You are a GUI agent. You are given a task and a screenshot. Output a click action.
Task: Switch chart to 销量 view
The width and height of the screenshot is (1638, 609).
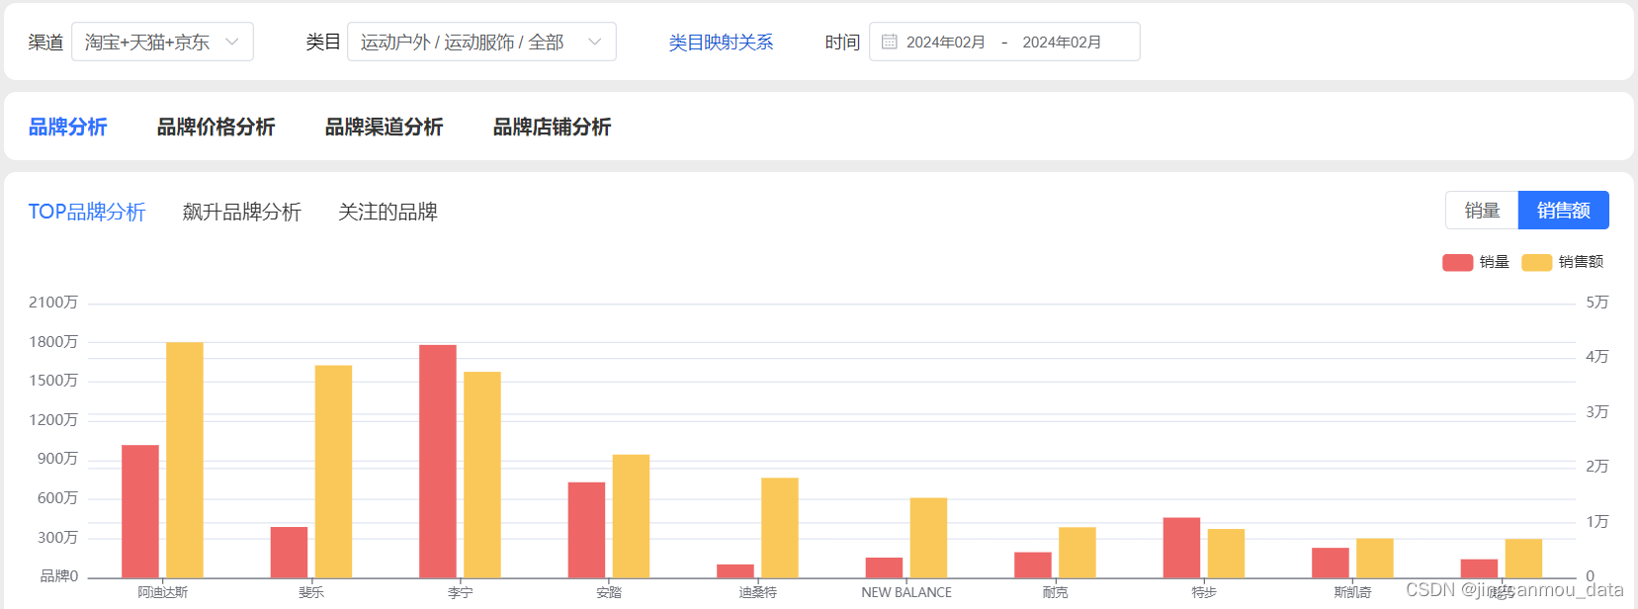tap(1482, 210)
